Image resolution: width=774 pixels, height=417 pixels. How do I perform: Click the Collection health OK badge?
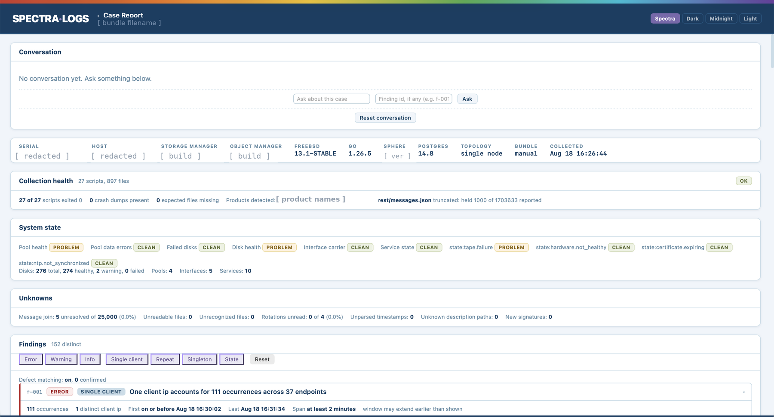click(x=743, y=181)
